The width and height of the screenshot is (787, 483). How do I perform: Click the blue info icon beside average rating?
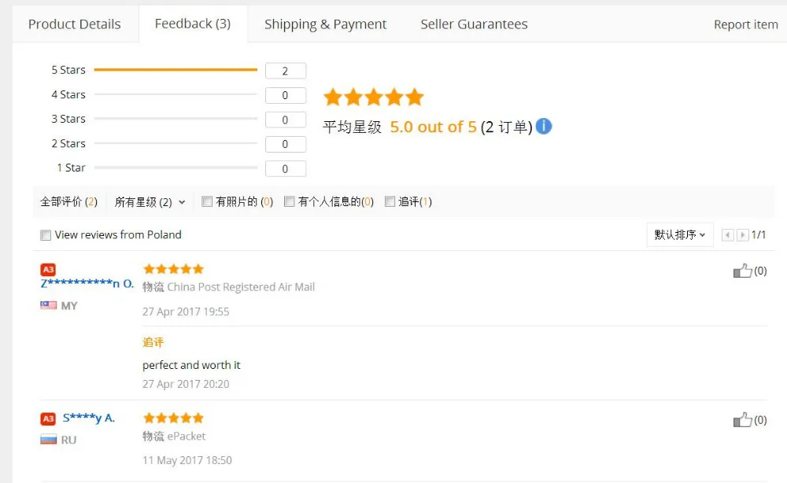click(x=544, y=126)
